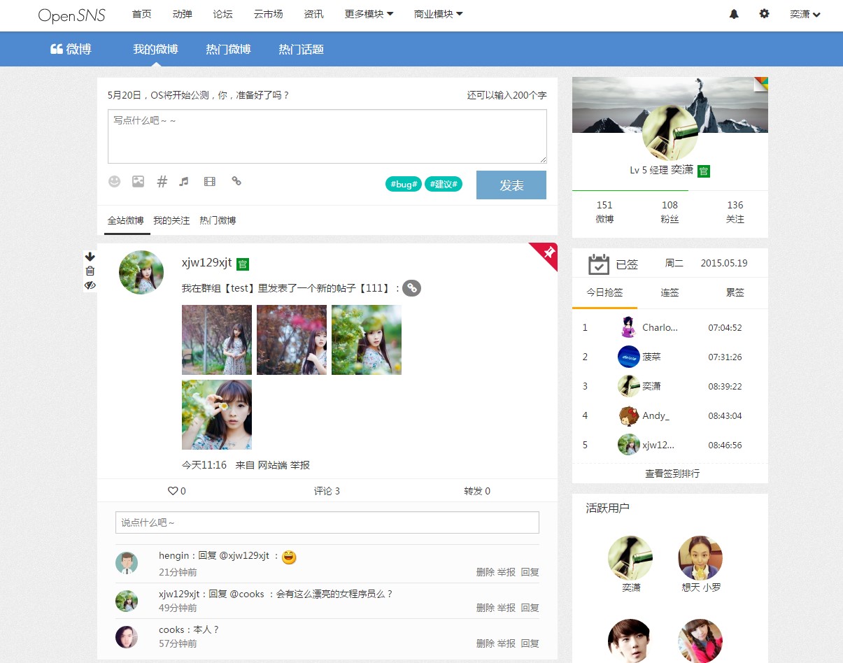Like the post with the heart icon
The image size is (843, 663).
pos(173,491)
